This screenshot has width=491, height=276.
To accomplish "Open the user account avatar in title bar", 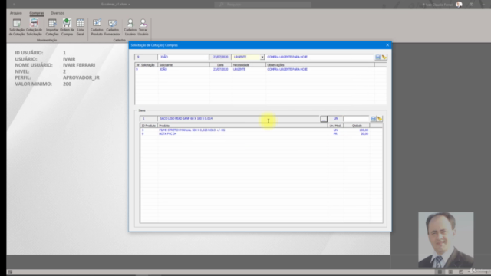I will click(x=459, y=5).
